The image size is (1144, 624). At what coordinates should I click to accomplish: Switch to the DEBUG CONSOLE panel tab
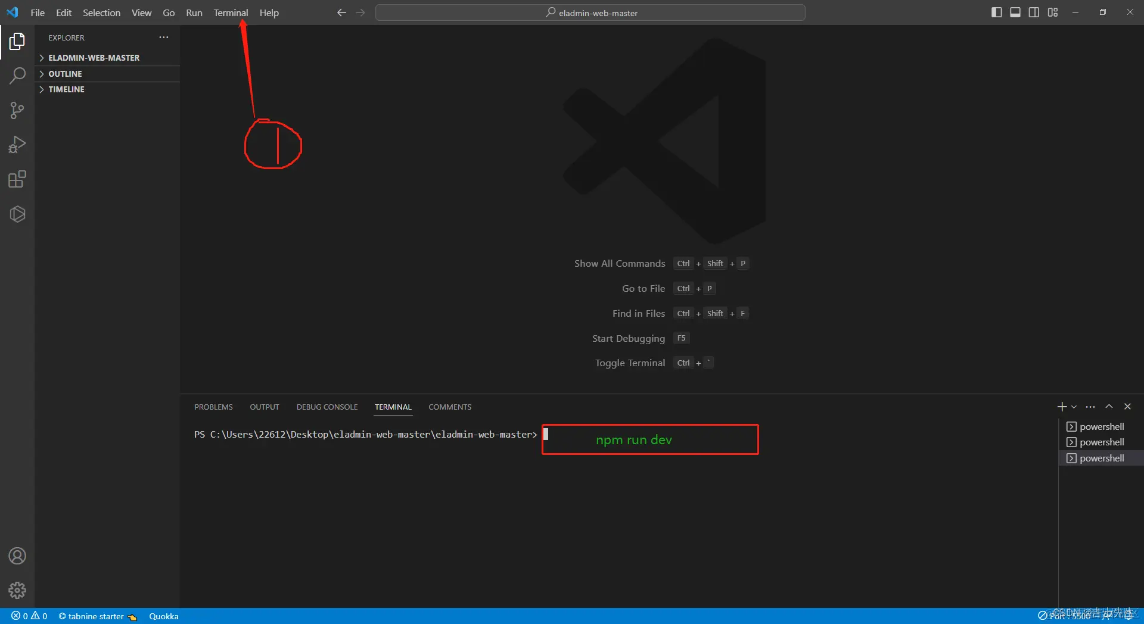click(327, 407)
